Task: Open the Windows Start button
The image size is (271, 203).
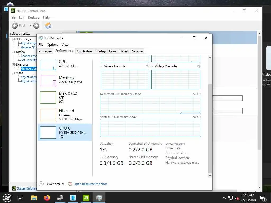Action: pos(7,198)
